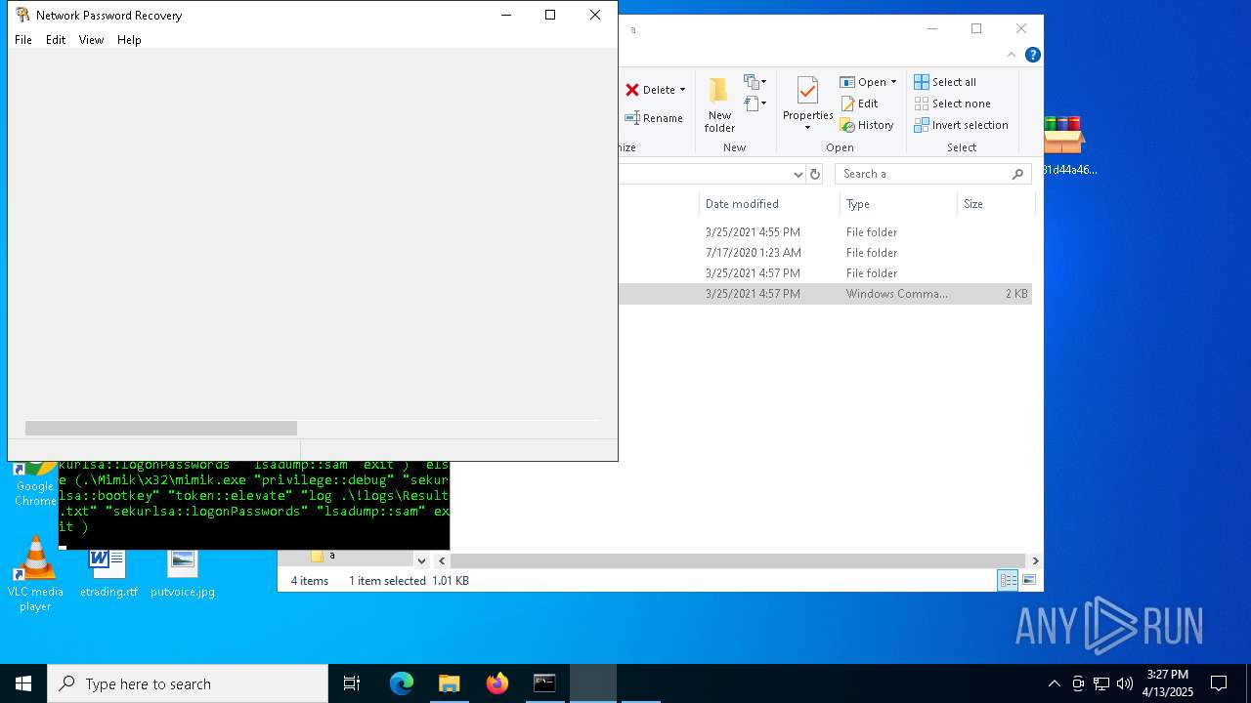Open the Edit menu in Network Password Recovery
The image size is (1251, 703).
[56, 40]
